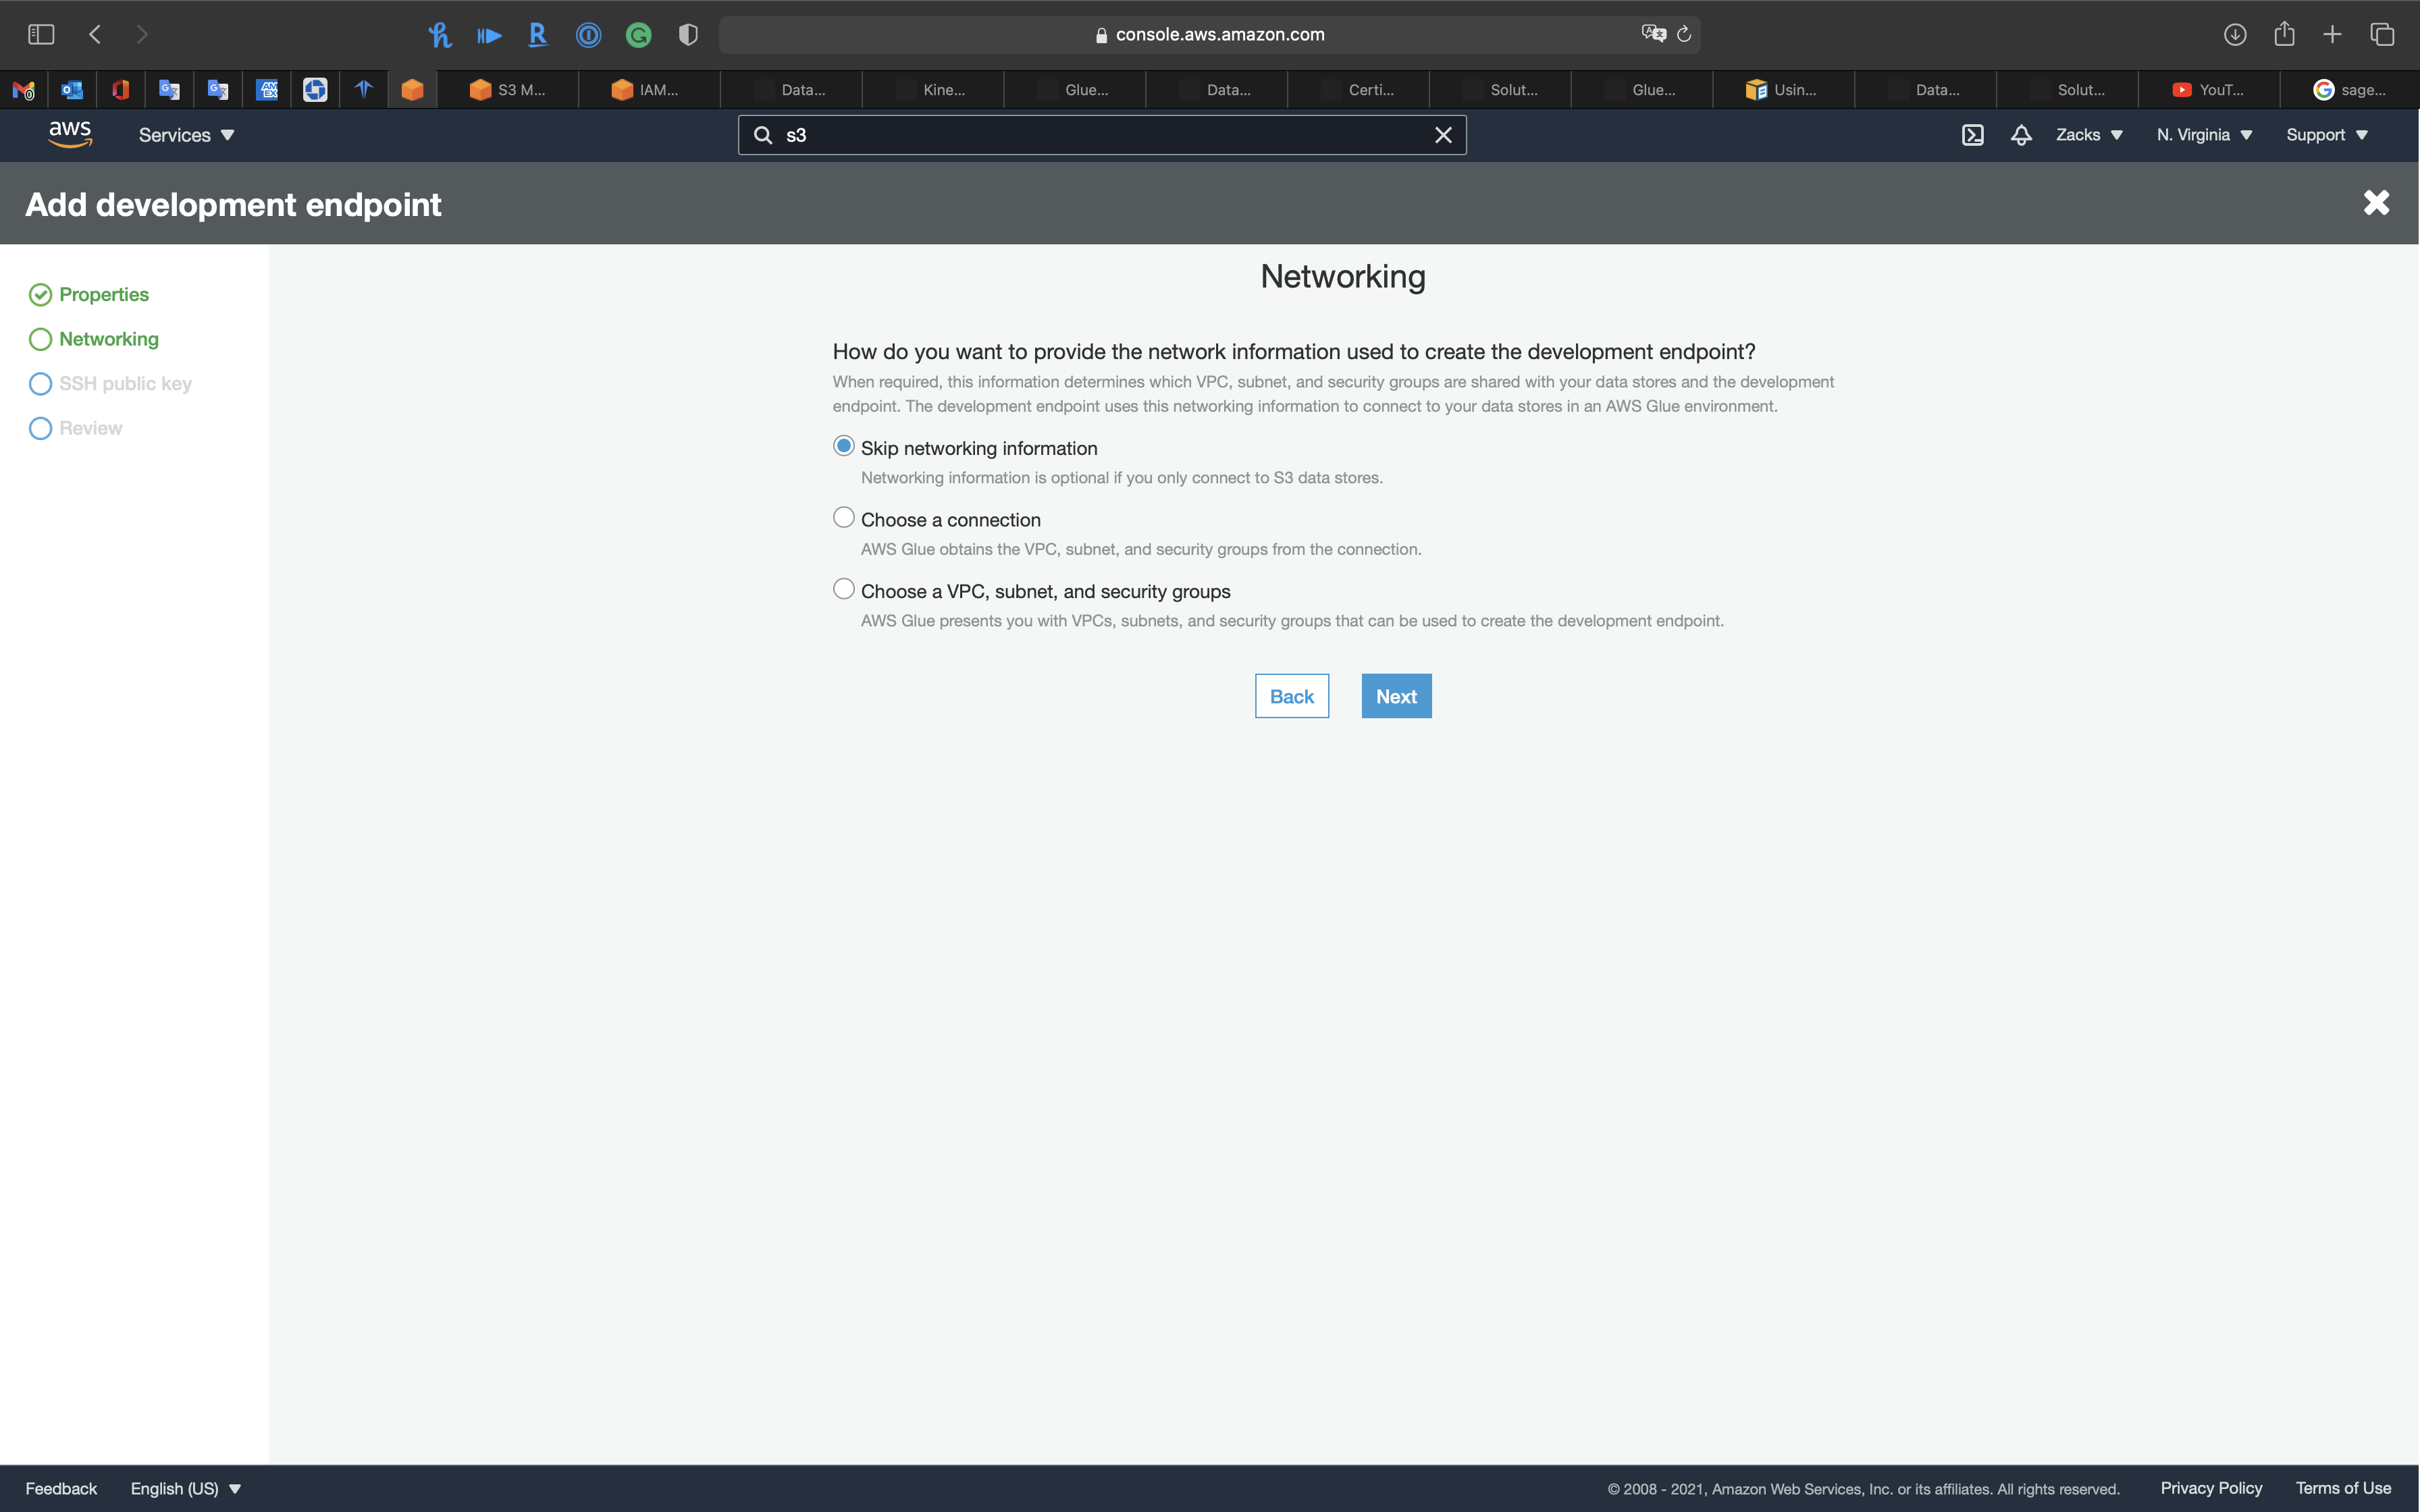
Task: Select Skip networking information option
Action: pos(844,446)
